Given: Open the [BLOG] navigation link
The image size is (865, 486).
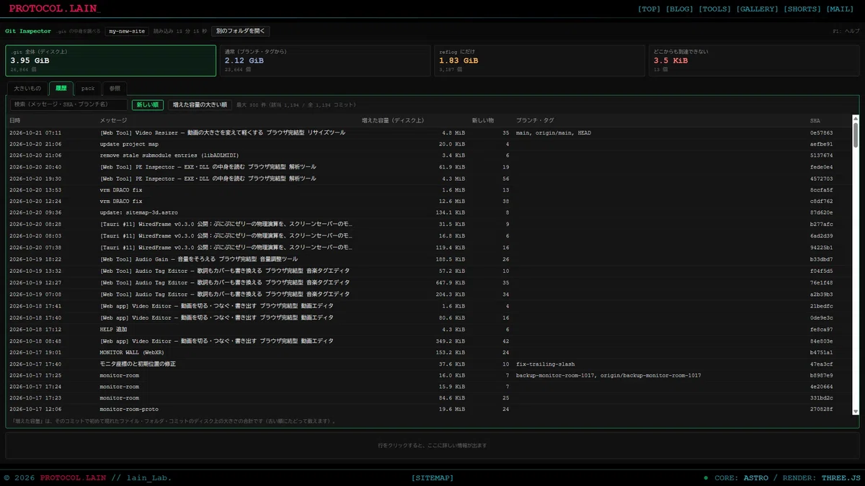Looking at the screenshot, I should point(678,9).
